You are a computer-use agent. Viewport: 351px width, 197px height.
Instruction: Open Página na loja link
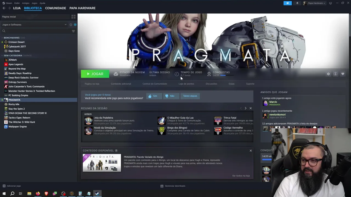(x=92, y=84)
